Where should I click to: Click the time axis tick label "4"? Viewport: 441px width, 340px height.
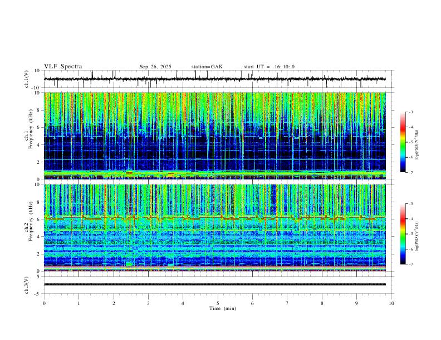coord(183,303)
